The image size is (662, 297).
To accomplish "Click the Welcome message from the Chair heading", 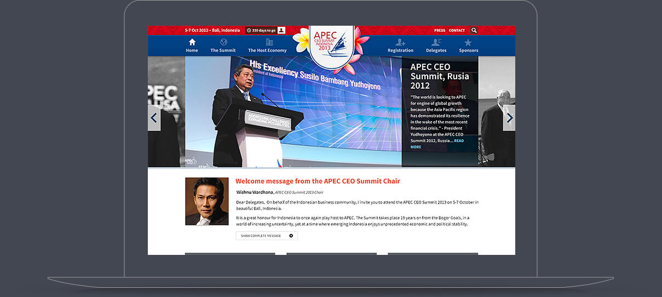I will coord(318,181).
